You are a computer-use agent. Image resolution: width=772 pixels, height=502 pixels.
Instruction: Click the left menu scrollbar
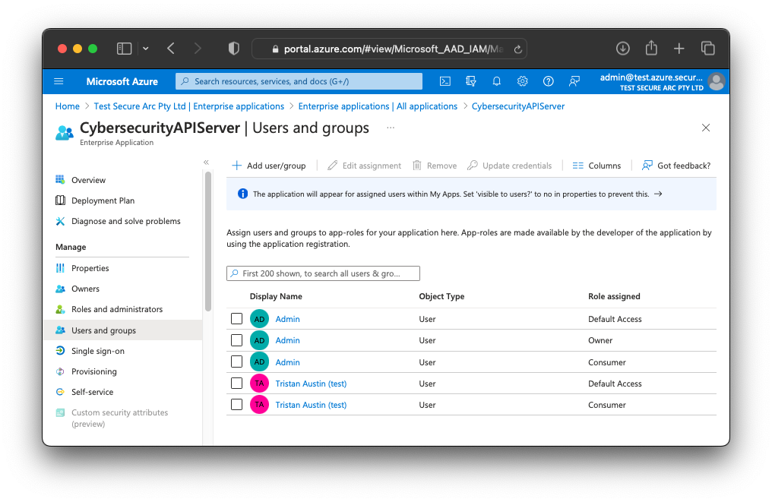click(x=208, y=242)
